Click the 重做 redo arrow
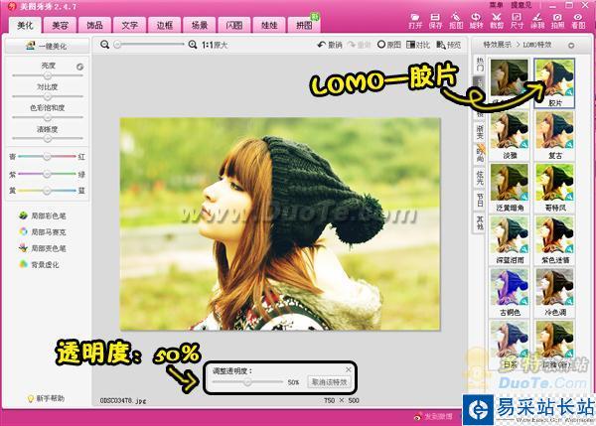The height and width of the screenshot is (426, 596). (359, 45)
